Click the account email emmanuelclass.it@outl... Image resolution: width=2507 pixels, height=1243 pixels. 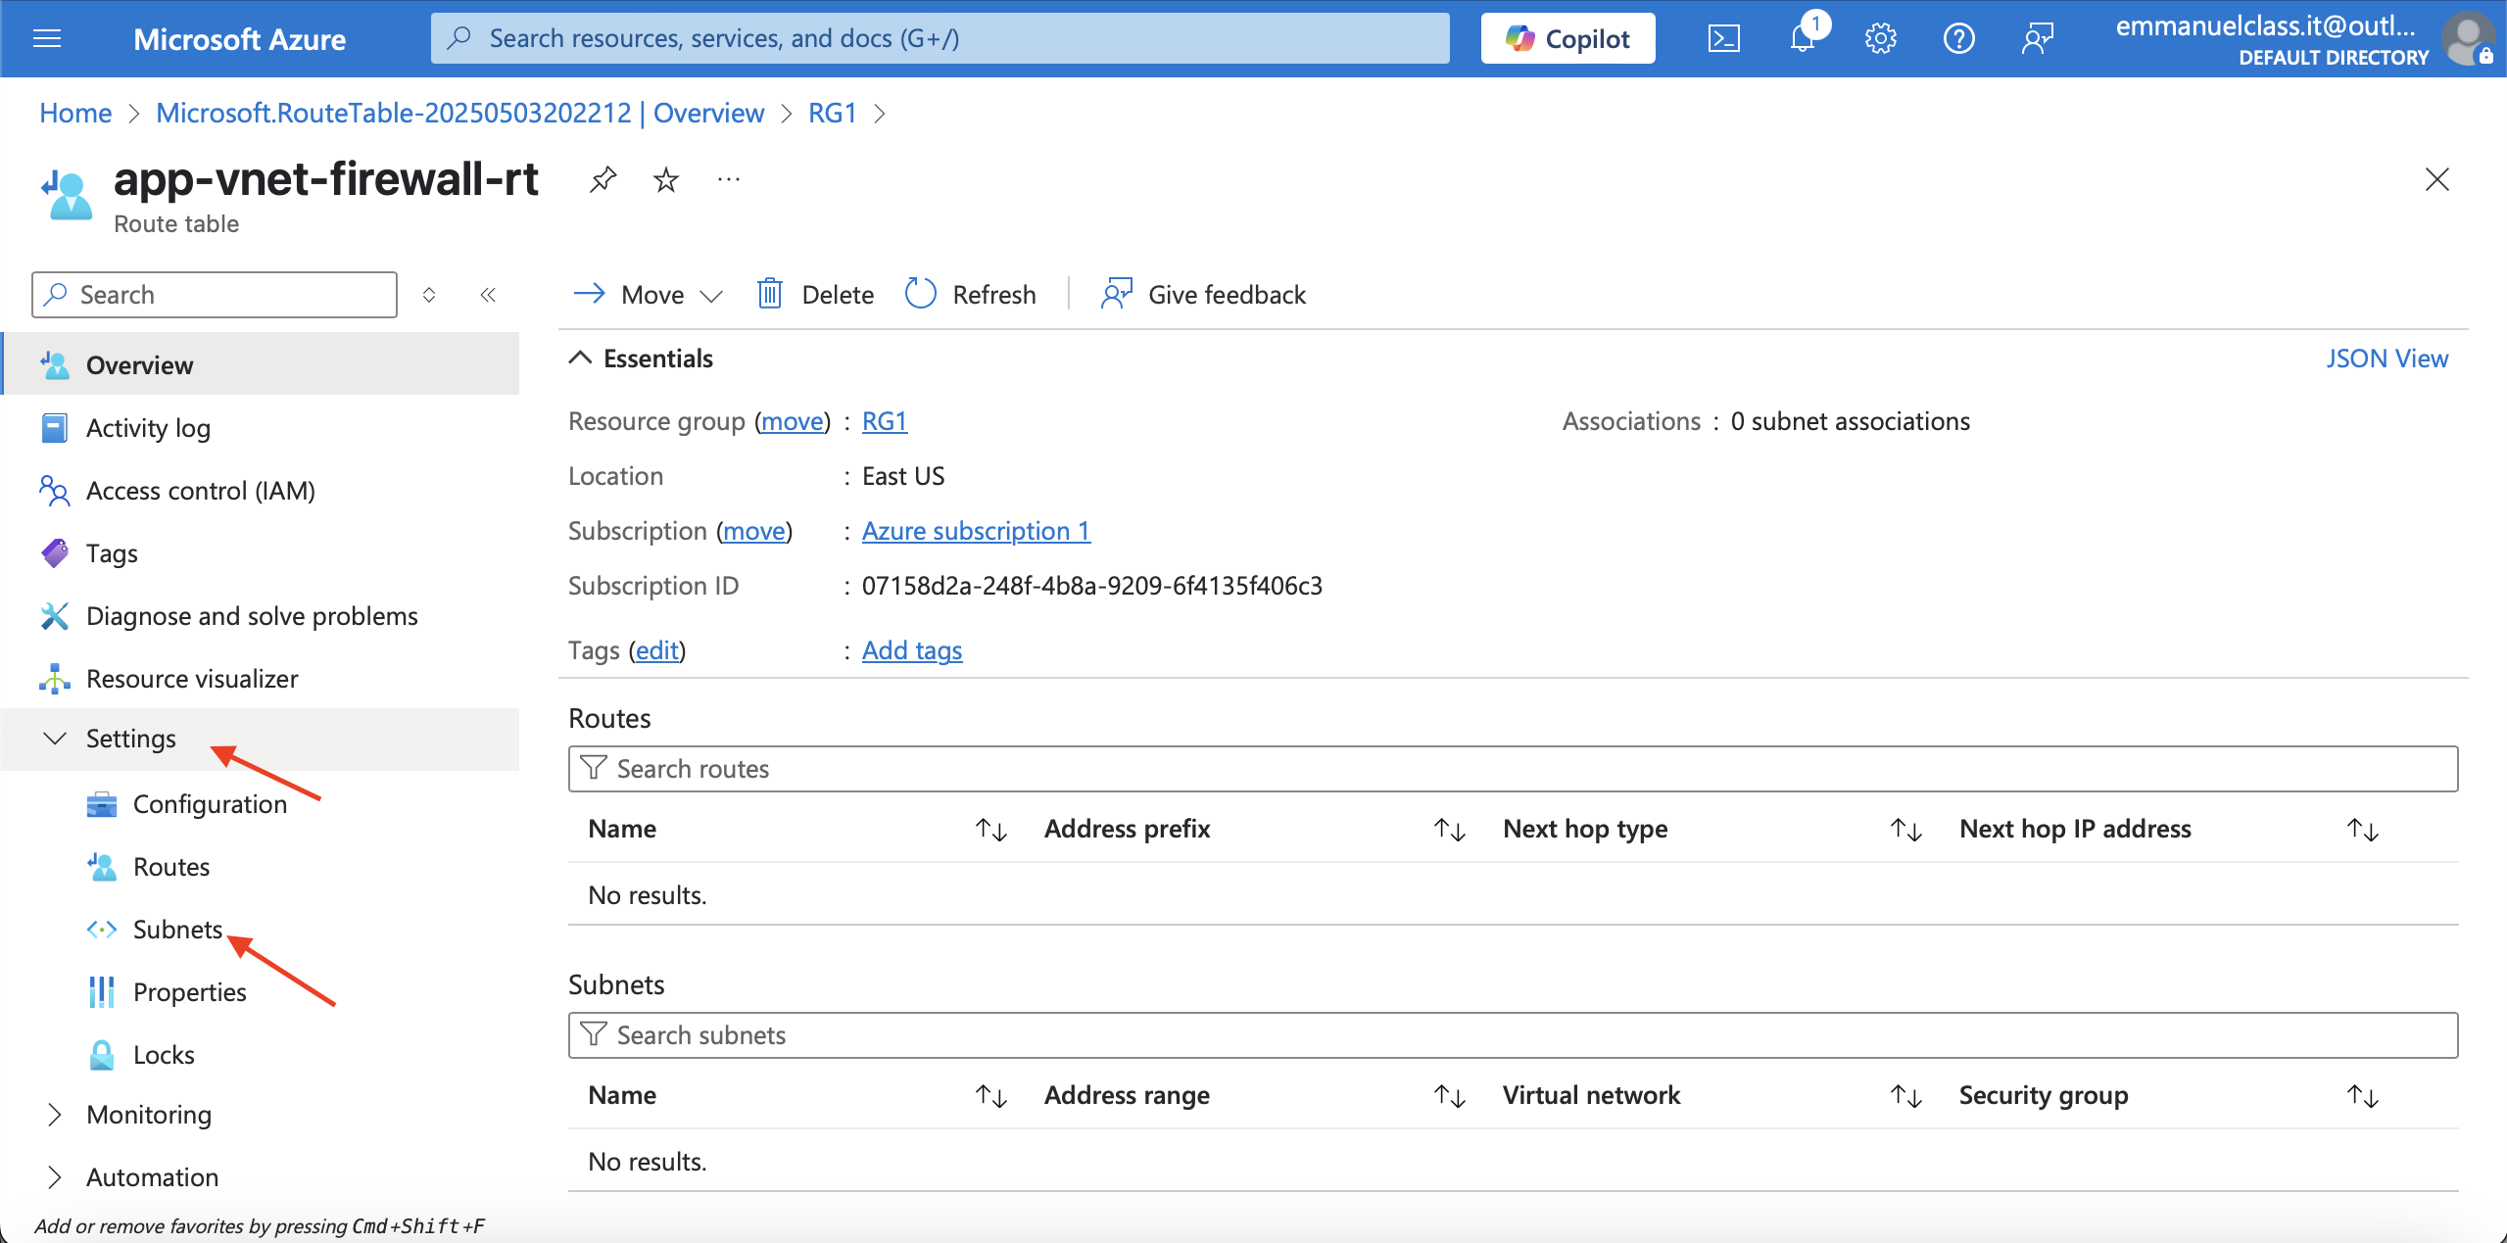pyautogui.click(x=2265, y=26)
